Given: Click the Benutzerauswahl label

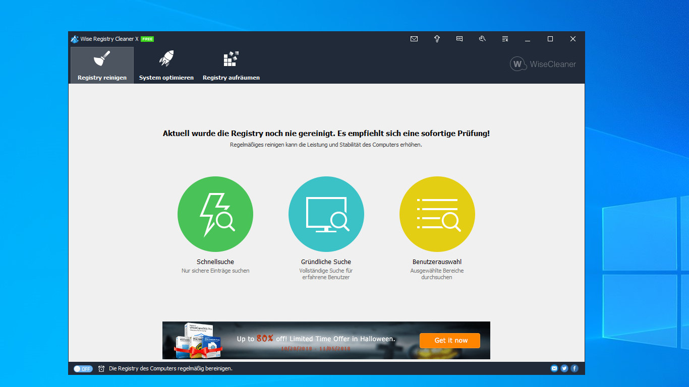Looking at the screenshot, I should pyautogui.click(x=437, y=262).
